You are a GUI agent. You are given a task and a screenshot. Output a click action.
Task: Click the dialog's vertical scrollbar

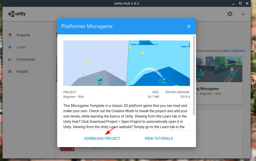(x=194, y=76)
